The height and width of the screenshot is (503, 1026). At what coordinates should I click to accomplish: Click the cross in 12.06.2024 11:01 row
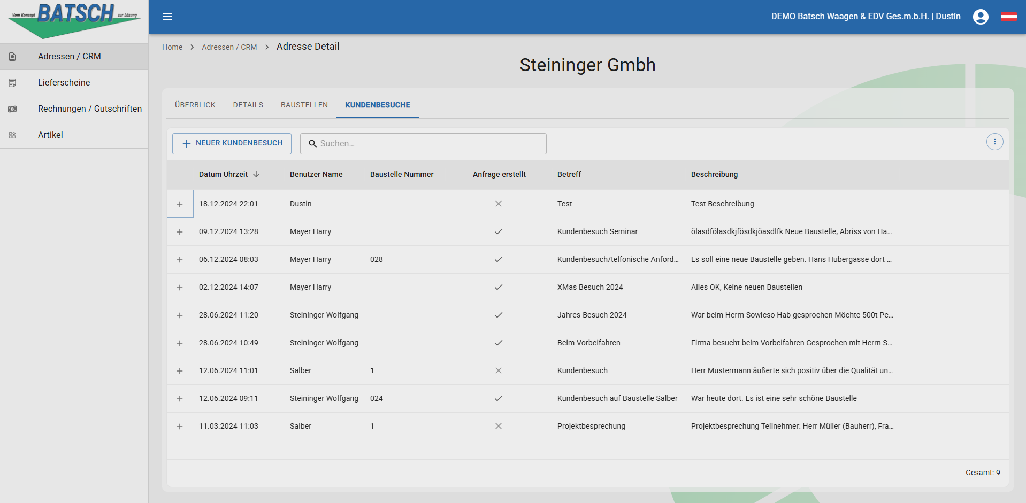point(499,370)
